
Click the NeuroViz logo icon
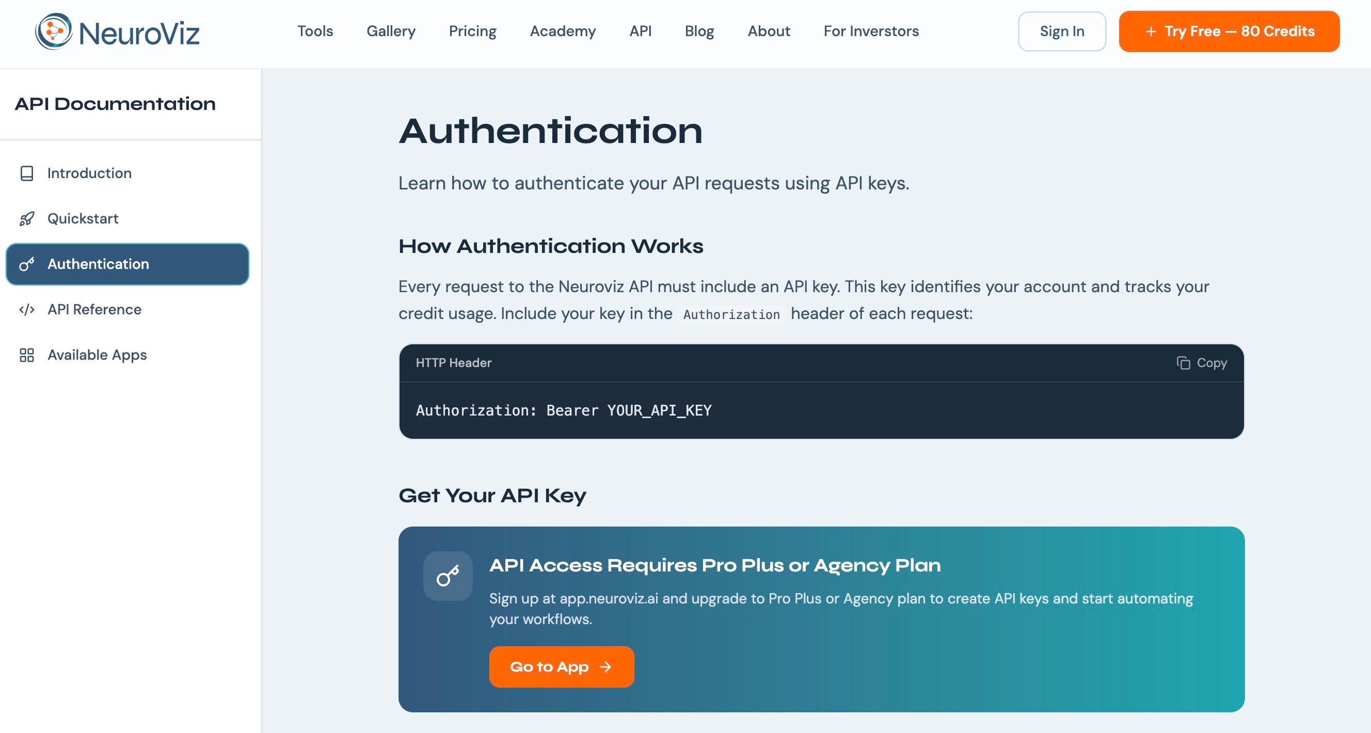[53, 31]
